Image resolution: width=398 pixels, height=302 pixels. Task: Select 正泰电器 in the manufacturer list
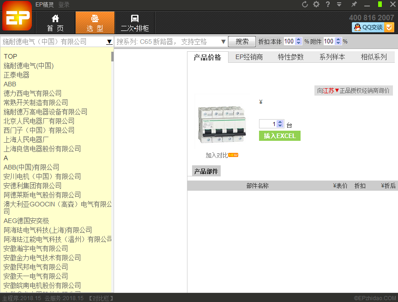(x=17, y=75)
